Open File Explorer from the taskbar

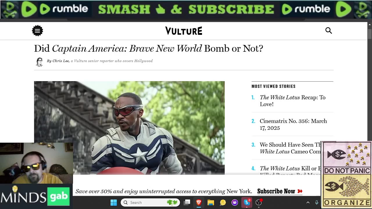pyautogui.click(x=211, y=202)
